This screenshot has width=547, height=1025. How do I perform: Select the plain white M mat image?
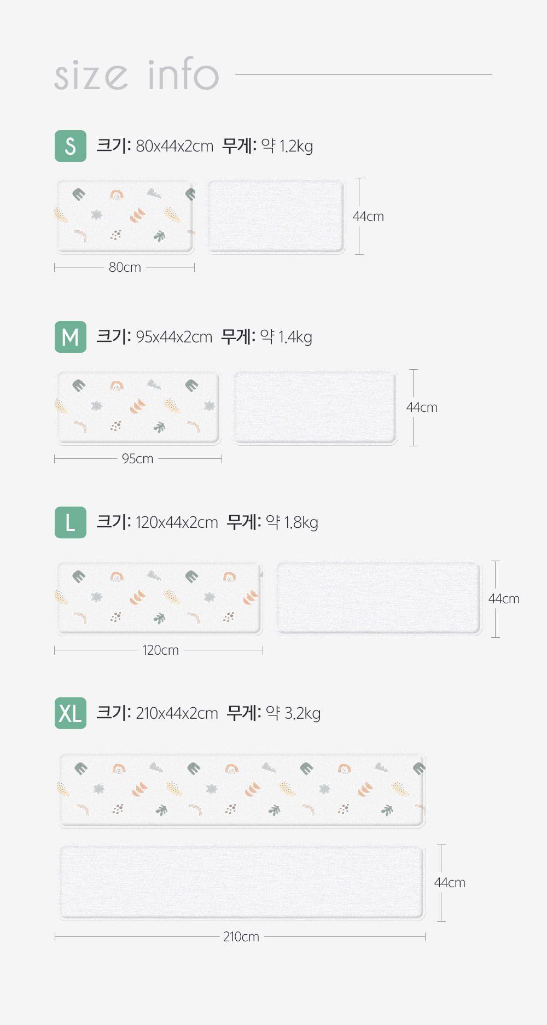316,408
